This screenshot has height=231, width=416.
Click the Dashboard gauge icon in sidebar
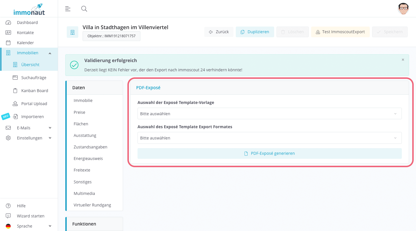click(x=8, y=23)
